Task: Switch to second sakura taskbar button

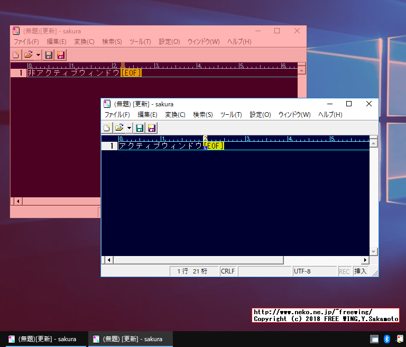Action: pos(131,339)
